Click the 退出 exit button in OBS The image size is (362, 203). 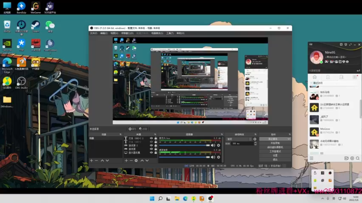click(275, 160)
